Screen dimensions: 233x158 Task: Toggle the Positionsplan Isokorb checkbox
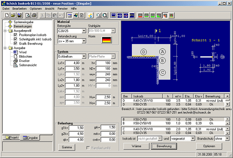(16, 36)
